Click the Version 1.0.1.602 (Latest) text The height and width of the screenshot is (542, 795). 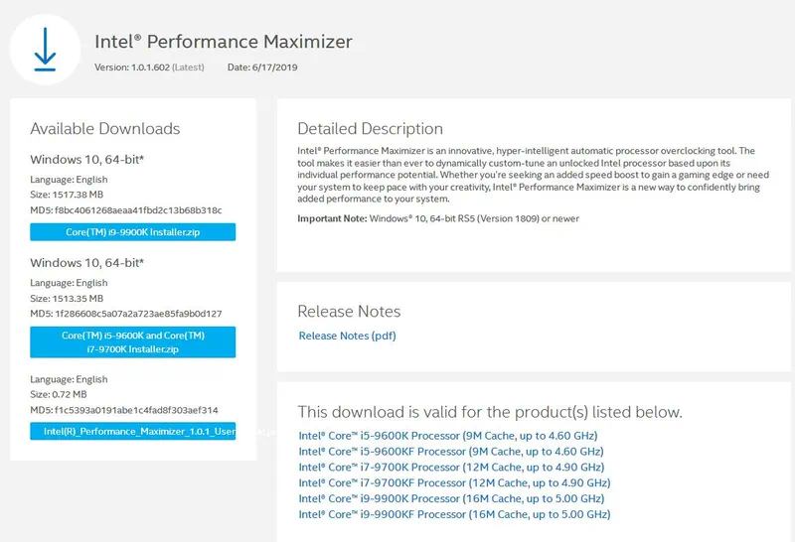pyautogui.click(x=149, y=68)
